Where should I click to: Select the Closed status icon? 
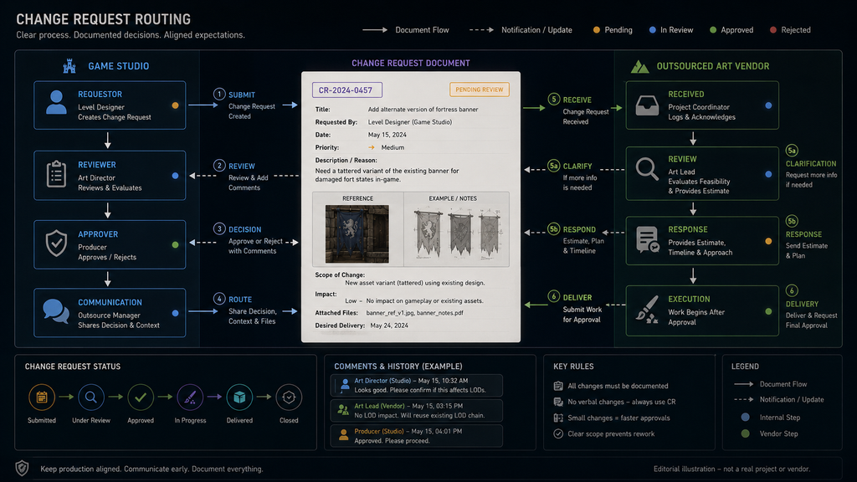coord(289,397)
